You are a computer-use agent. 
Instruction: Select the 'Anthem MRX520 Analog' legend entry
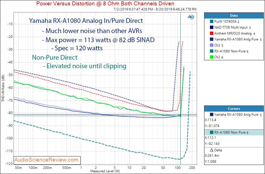click(x=235, y=33)
